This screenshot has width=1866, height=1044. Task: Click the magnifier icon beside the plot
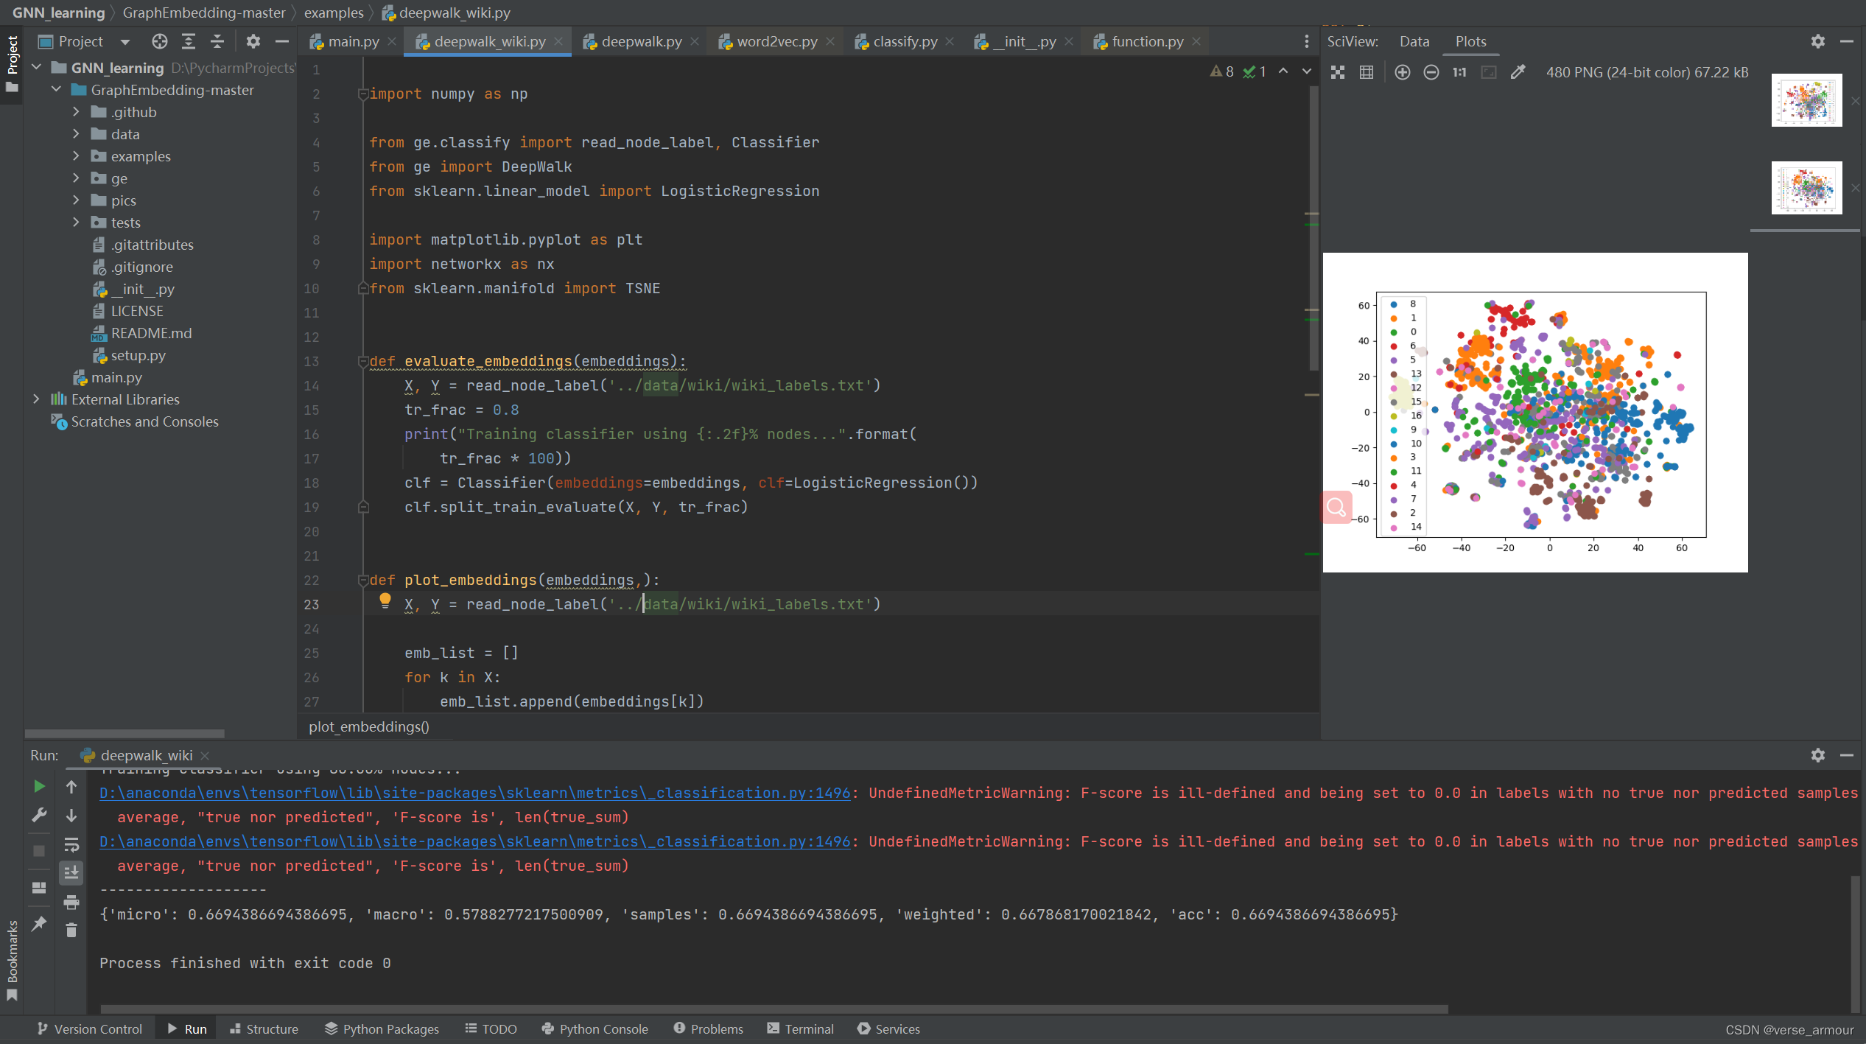[1336, 507]
